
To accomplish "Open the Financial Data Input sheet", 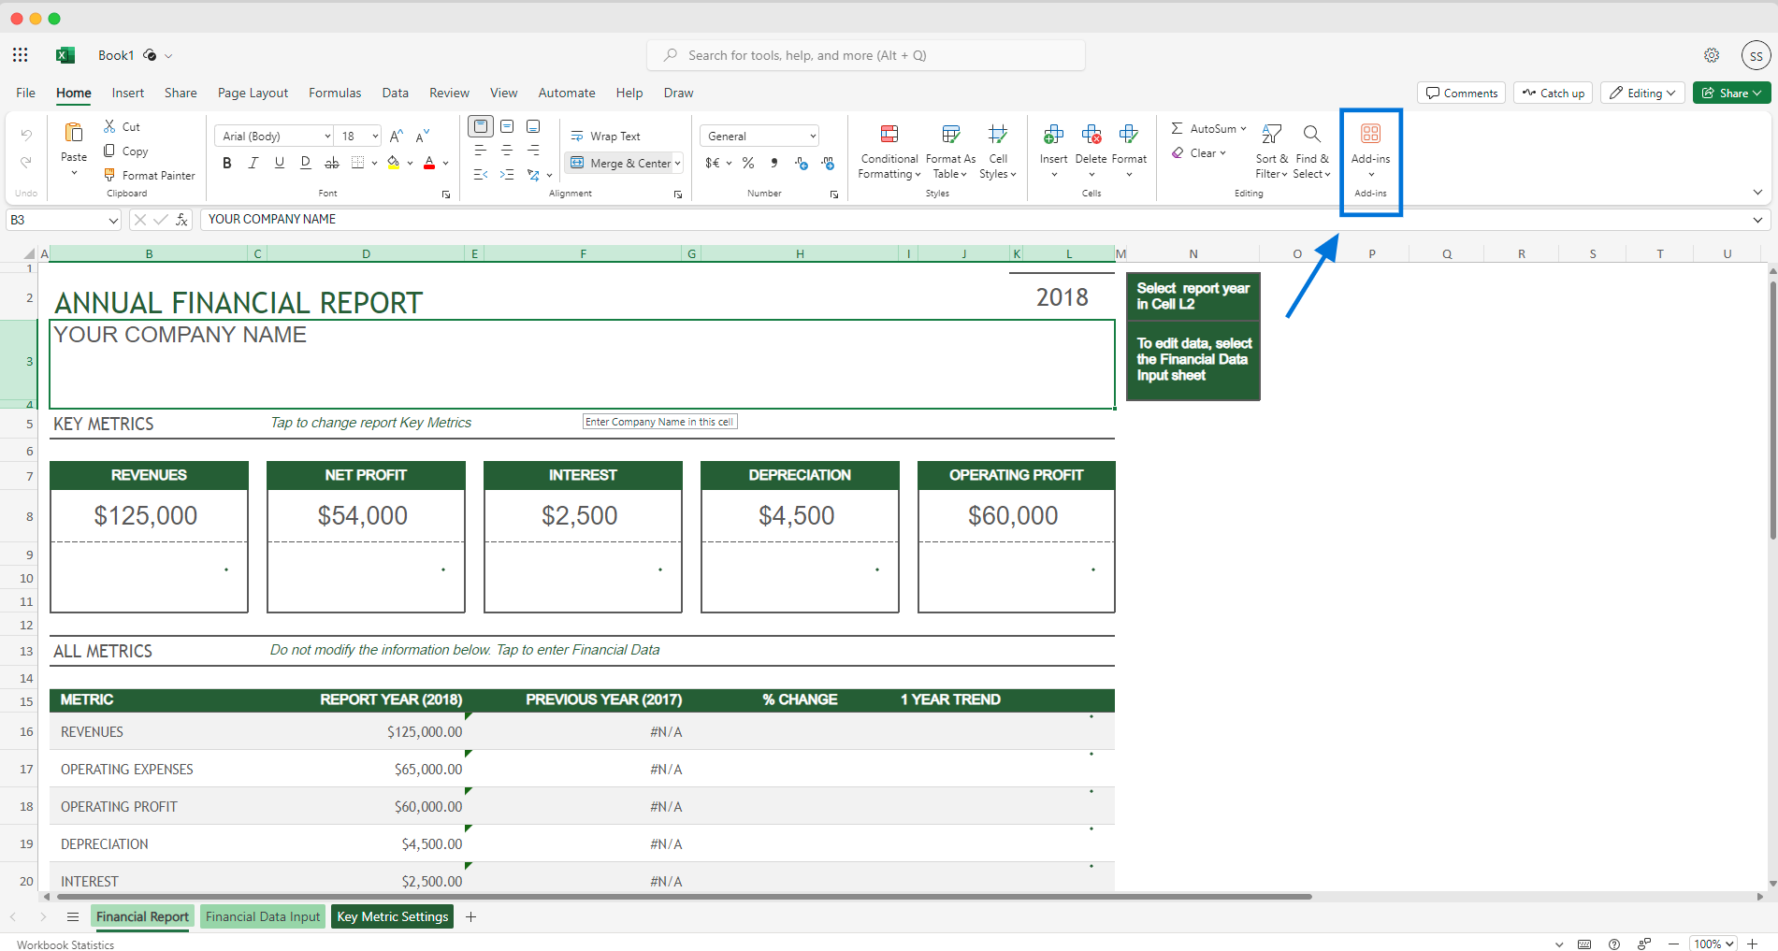I will (262, 916).
